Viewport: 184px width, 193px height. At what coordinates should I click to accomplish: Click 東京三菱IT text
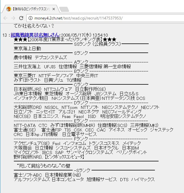click(25, 76)
